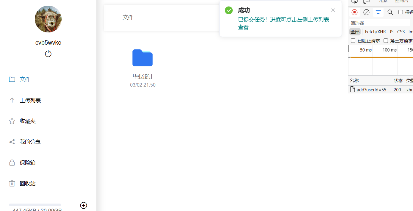Image resolution: width=413 pixels, height=211 pixels.
Task: Check the 已阻止请求 blocked requests checkbox
Action: pyautogui.click(x=353, y=40)
